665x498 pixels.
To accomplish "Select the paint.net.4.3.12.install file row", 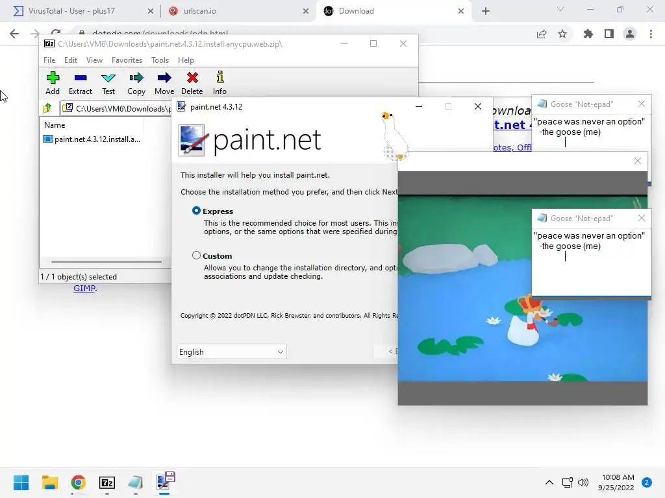I will (x=92, y=139).
